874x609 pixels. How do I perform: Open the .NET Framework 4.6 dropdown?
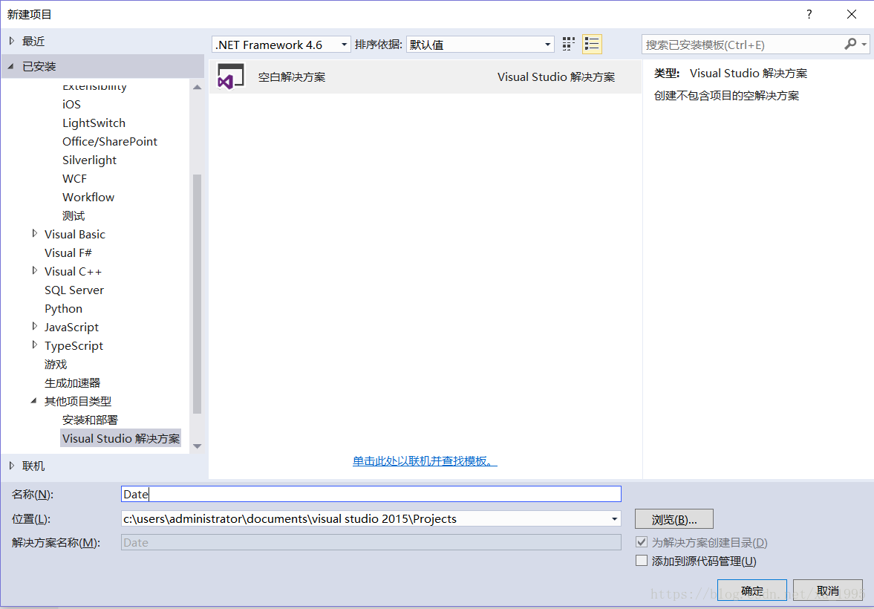click(281, 45)
